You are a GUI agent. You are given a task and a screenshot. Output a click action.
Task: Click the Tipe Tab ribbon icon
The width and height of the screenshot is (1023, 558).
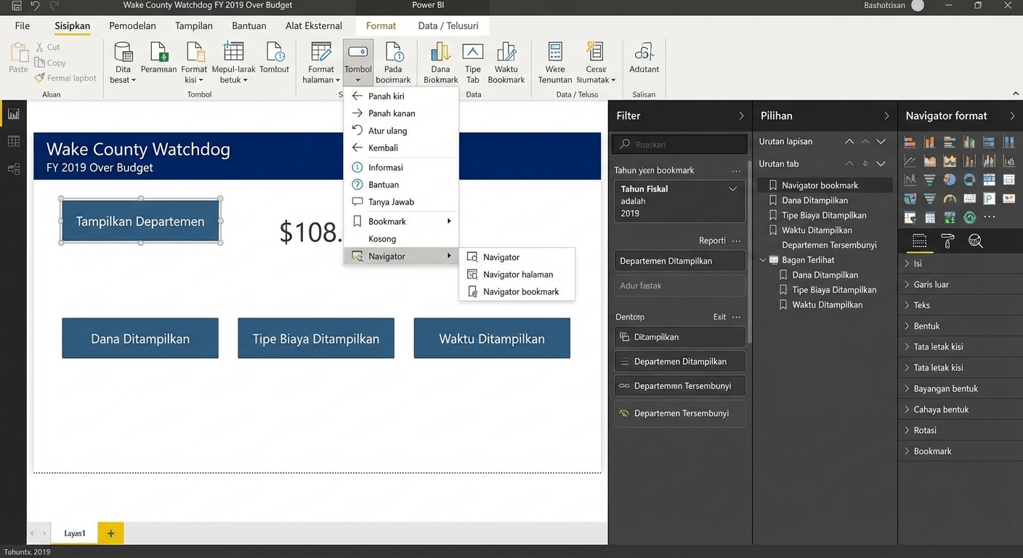click(472, 52)
